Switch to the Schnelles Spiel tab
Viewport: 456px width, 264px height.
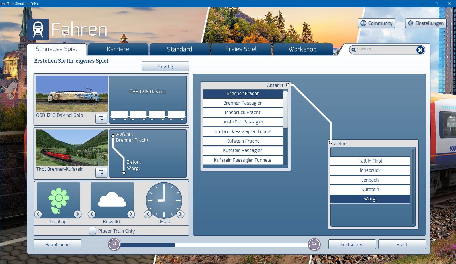pyautogui.click(x=57, y=49)
